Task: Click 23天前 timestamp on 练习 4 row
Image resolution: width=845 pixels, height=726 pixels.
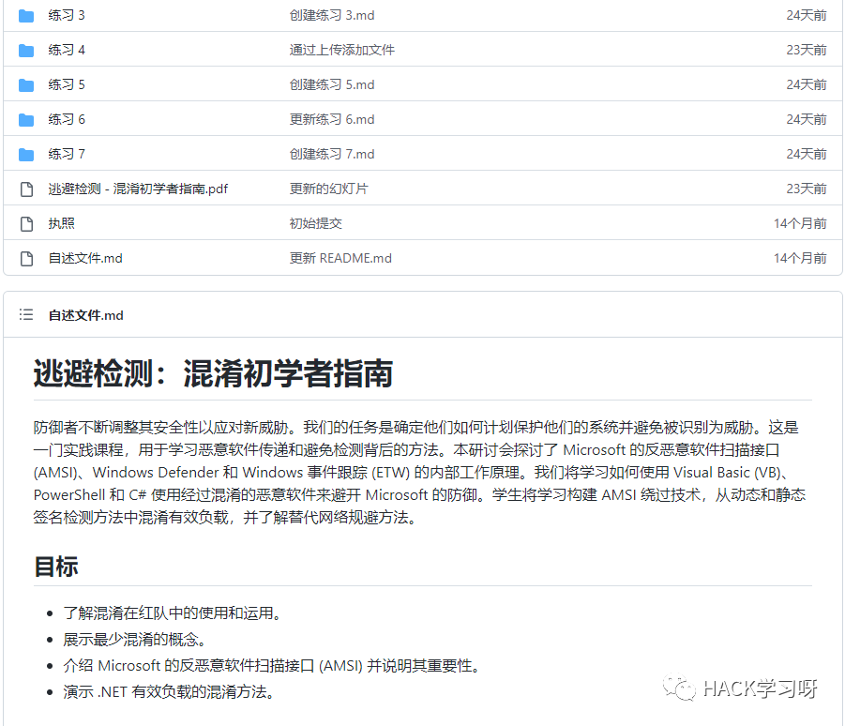Action: pos(807,50)
